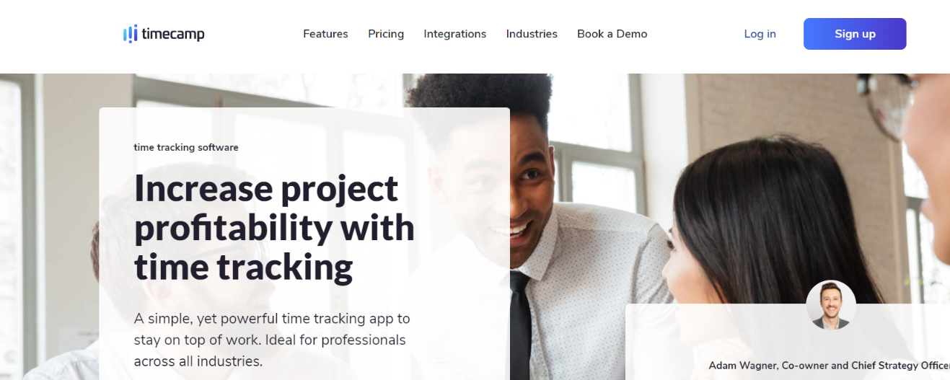Select Industries in the top navigation
The image size is (950, 380).
point(532,34)
